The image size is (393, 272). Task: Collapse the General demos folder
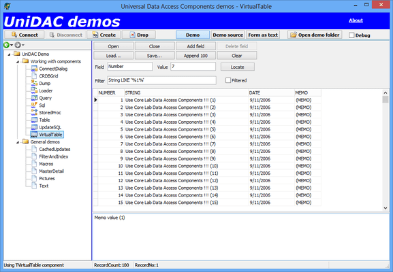18,142
